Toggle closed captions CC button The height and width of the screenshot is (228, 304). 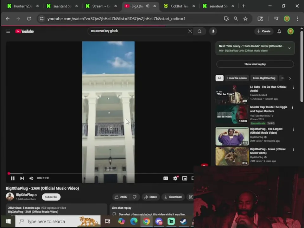coord(166,178)
